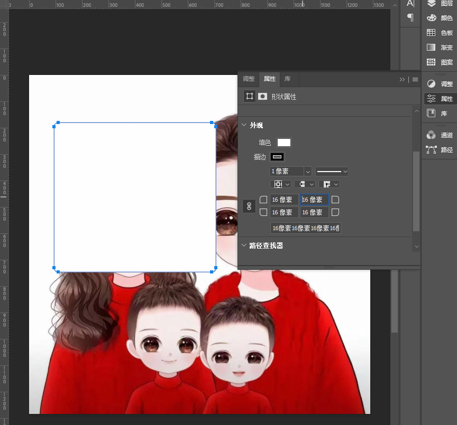The height and width of the screenshot is (425, 457).
Task: Open the 路径 (Paths) panel icon
Action: [x=431, y=150]
